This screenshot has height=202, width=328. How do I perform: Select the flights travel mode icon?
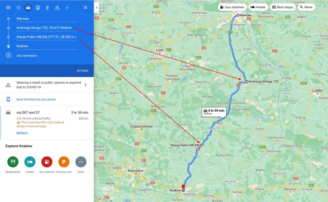pos(67,8)
